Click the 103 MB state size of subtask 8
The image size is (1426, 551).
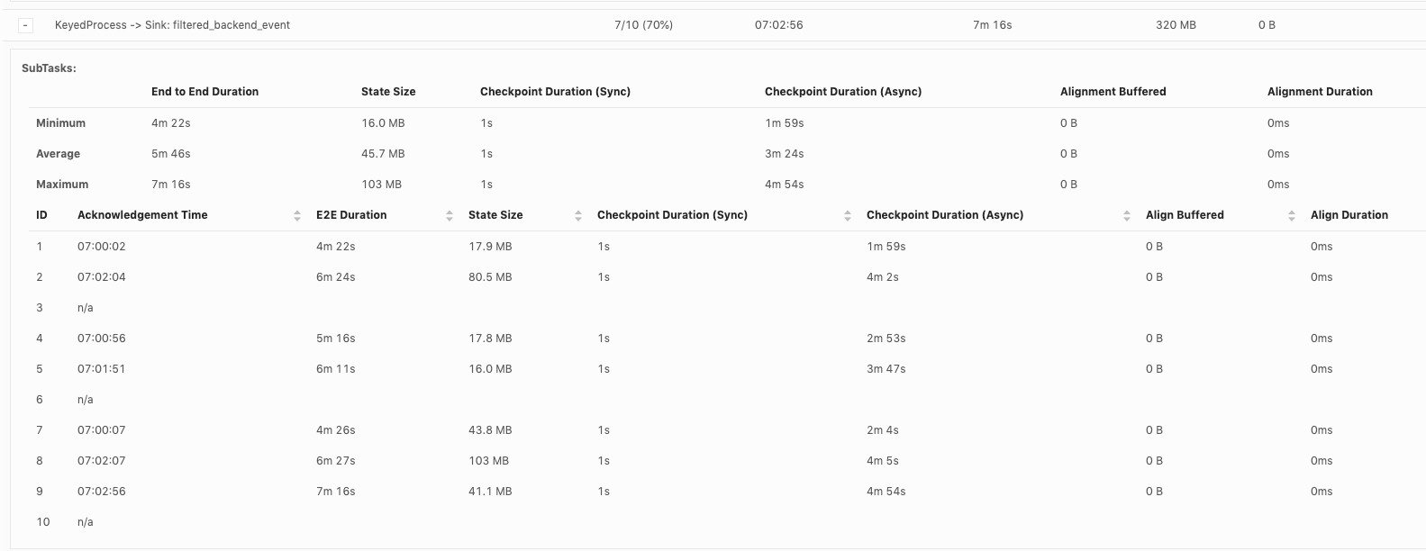(488, 461)
